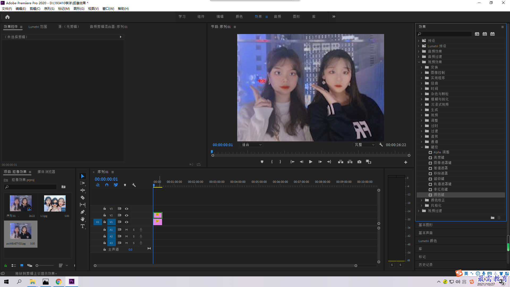Click the Lift button
Viewport: 510px width, 287px height.
pos(341,162)
